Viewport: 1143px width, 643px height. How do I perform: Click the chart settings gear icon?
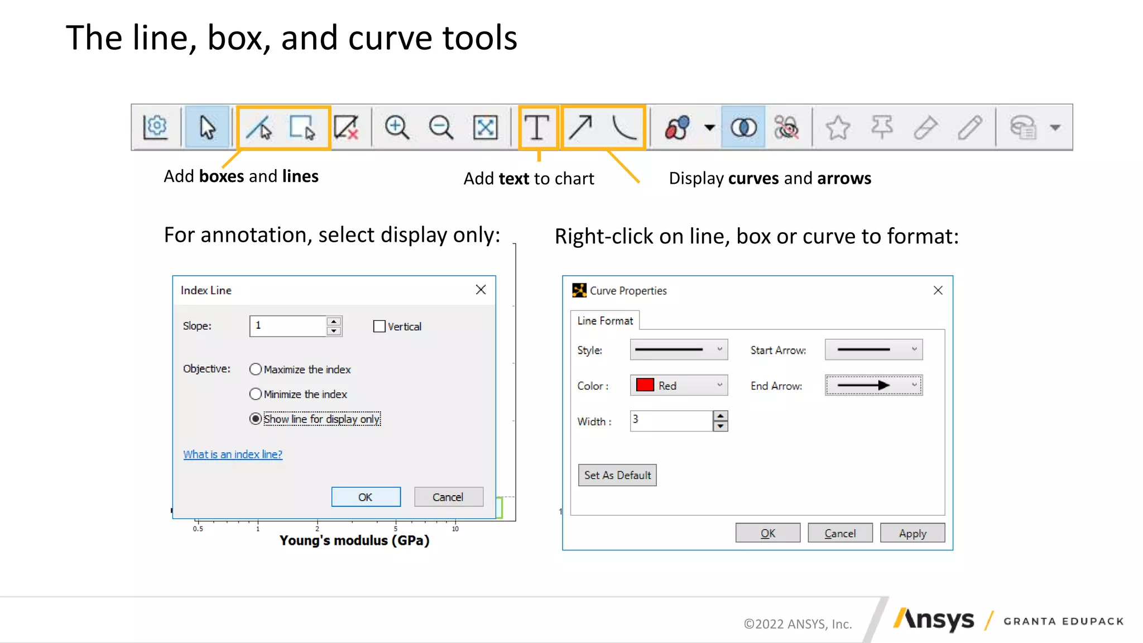pyautogui.click(x=155, y=127)
